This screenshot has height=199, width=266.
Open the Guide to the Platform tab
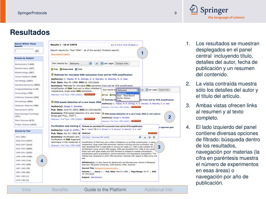(x=105, y=190)
